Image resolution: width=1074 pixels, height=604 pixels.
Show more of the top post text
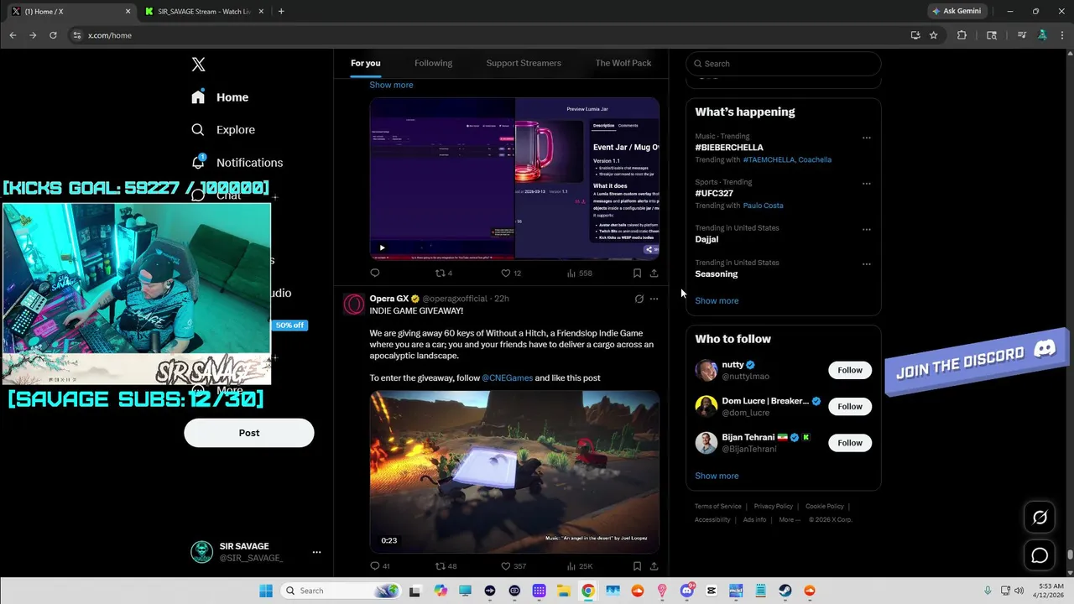391,85
